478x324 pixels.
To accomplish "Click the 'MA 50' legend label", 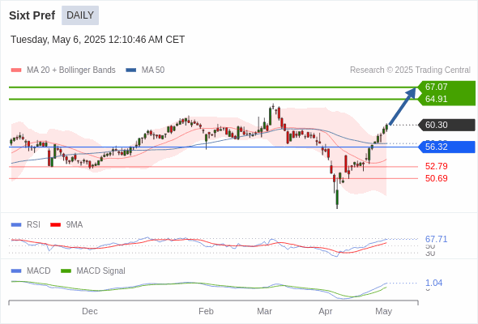I will (x=153, y=70).
